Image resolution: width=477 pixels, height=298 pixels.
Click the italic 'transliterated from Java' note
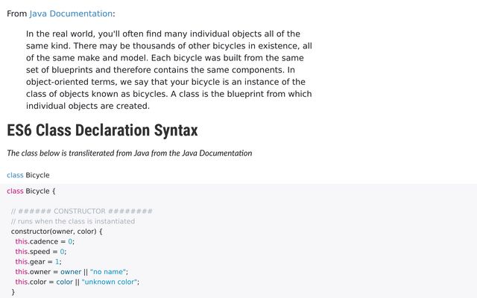129,153
